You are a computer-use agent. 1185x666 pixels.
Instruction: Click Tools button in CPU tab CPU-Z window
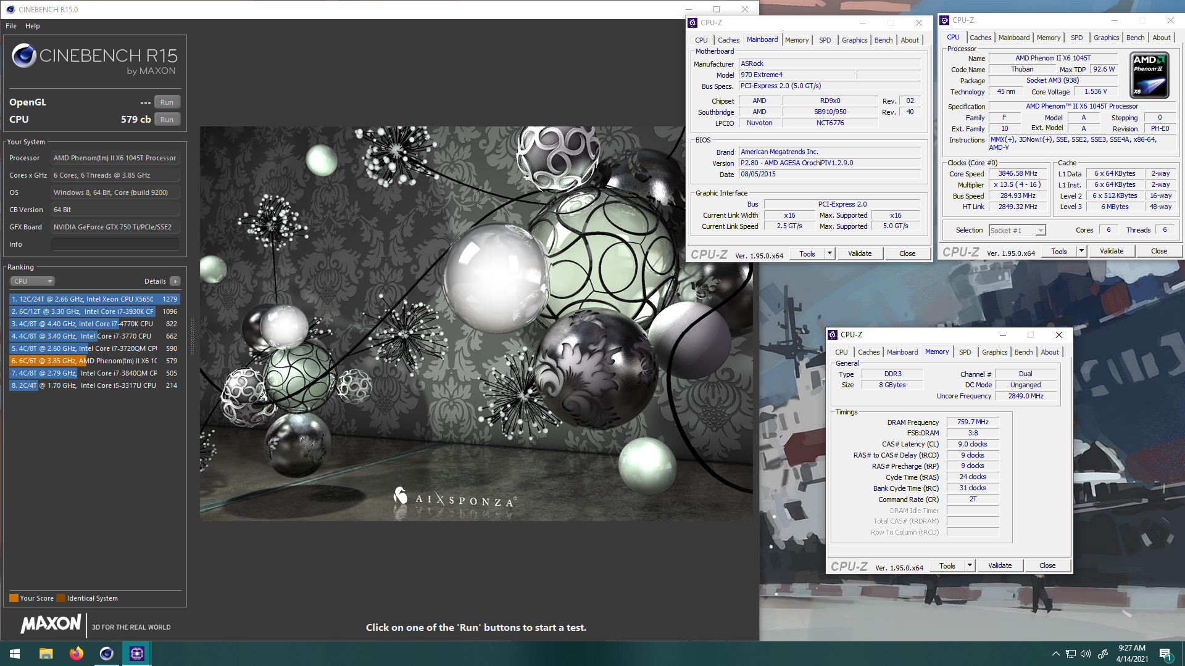point(1059,251)
